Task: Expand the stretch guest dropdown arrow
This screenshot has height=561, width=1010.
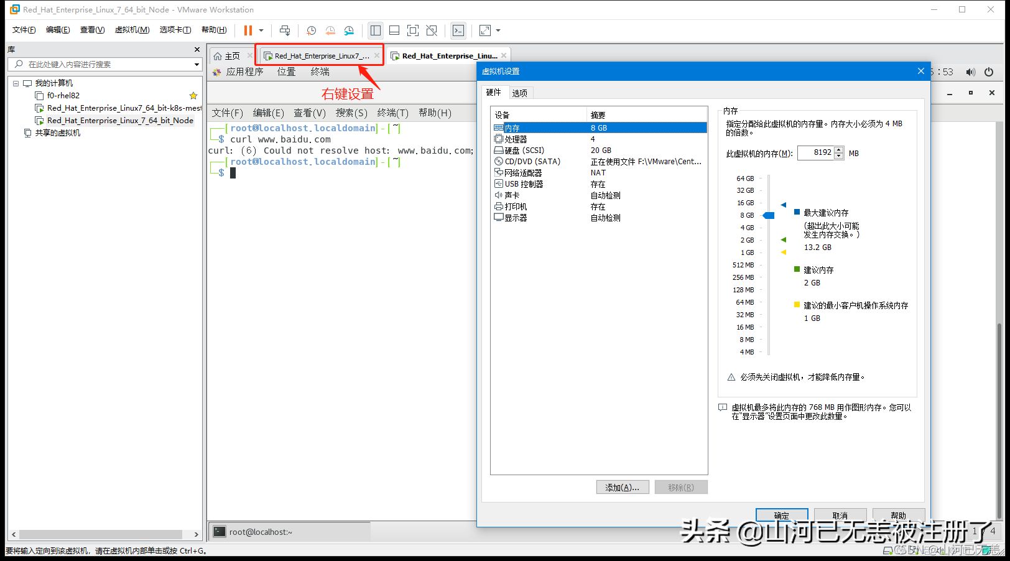Action: tap(498, 30)
